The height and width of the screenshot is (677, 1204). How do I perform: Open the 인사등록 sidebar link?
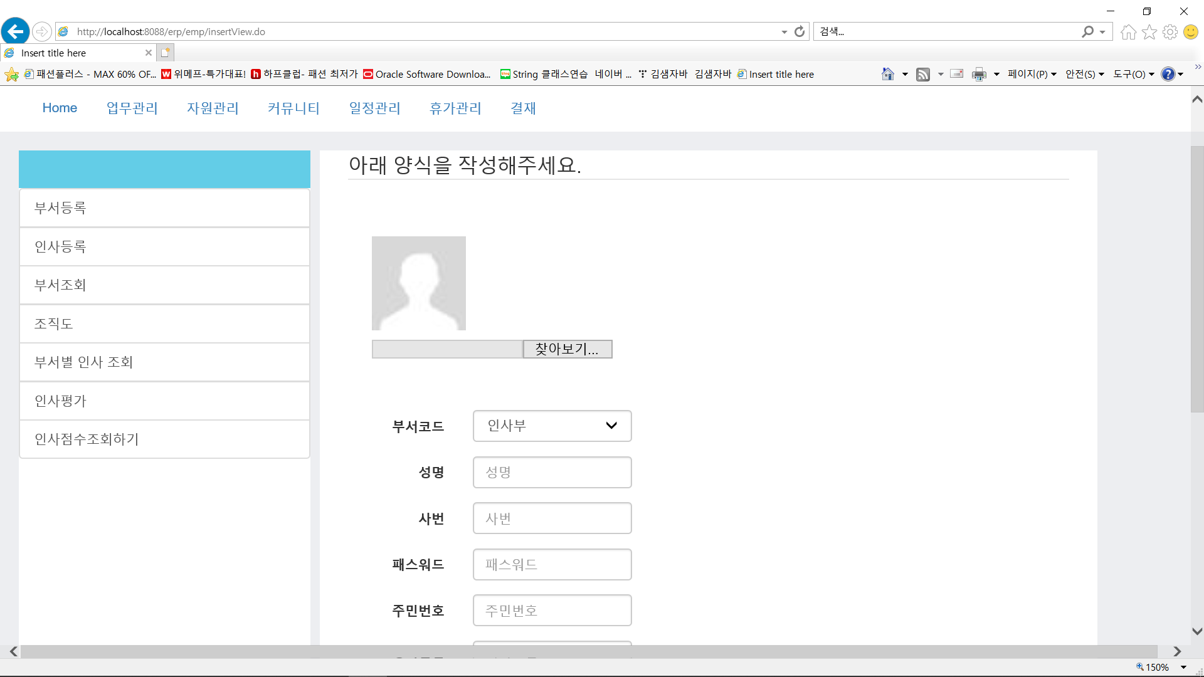click(164, 246)
